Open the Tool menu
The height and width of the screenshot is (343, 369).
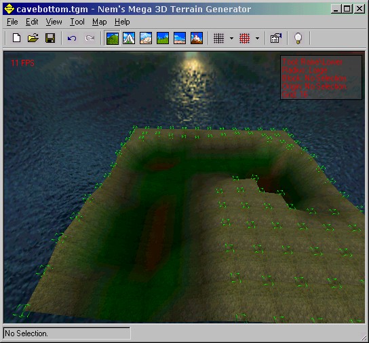pyautogui.click(x=77, y=22)
